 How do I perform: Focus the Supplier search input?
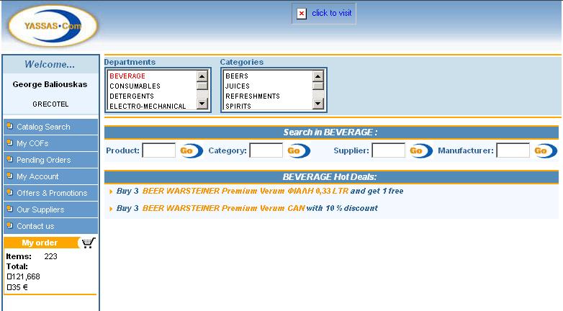(x=389, y=150)
